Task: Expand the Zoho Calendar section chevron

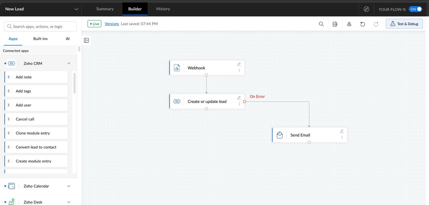Action: pyautogui.click(x=69, y=186)
